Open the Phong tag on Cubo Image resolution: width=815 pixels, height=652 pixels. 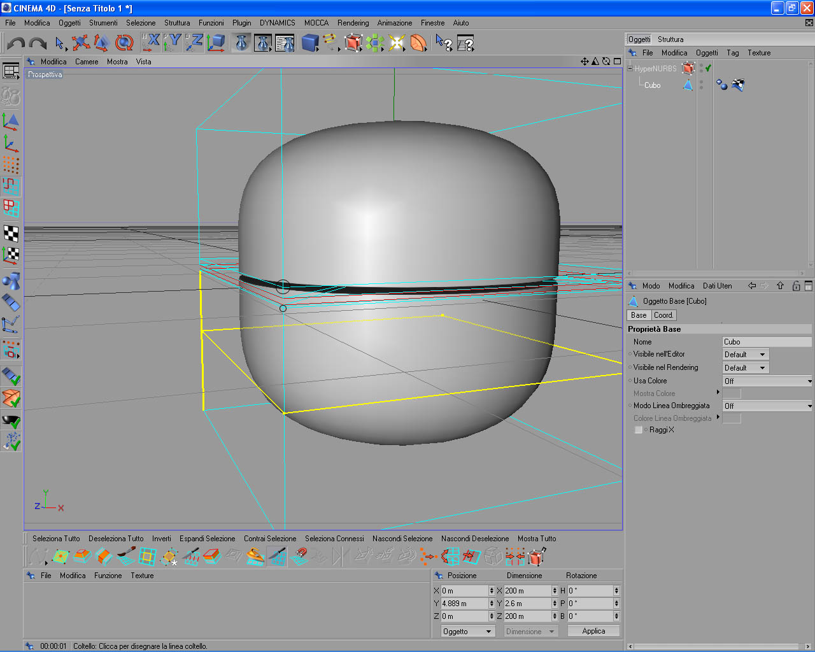point(722,85)
